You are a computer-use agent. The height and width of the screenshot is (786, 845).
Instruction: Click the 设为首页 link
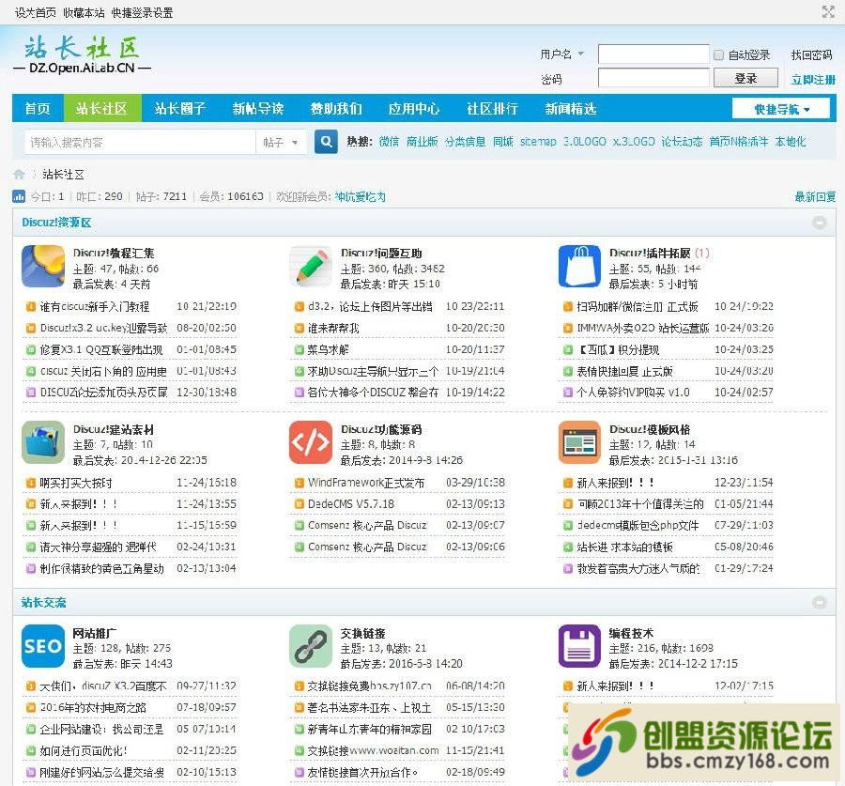pyautogui.click(x=35, y=12)
